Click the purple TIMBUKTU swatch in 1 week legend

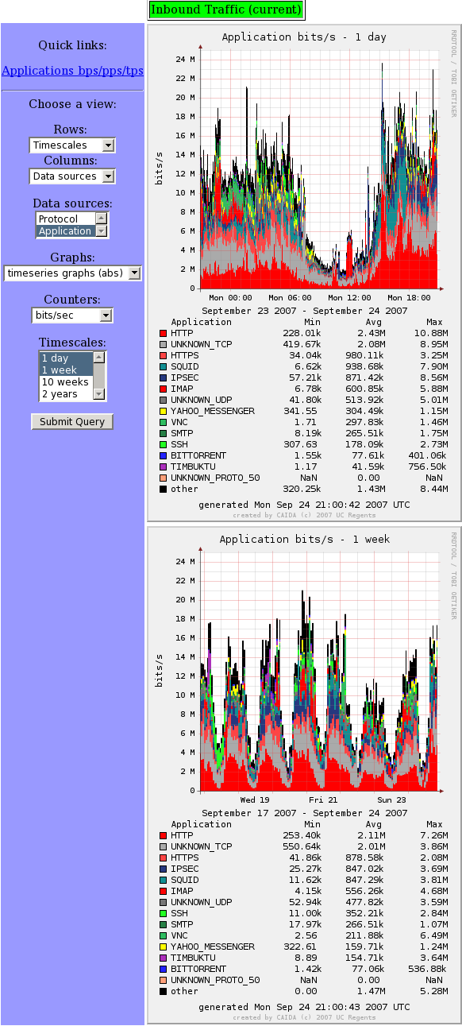(x=163, y=958)
